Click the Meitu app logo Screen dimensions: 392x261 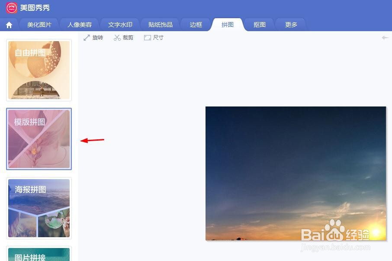12,7
